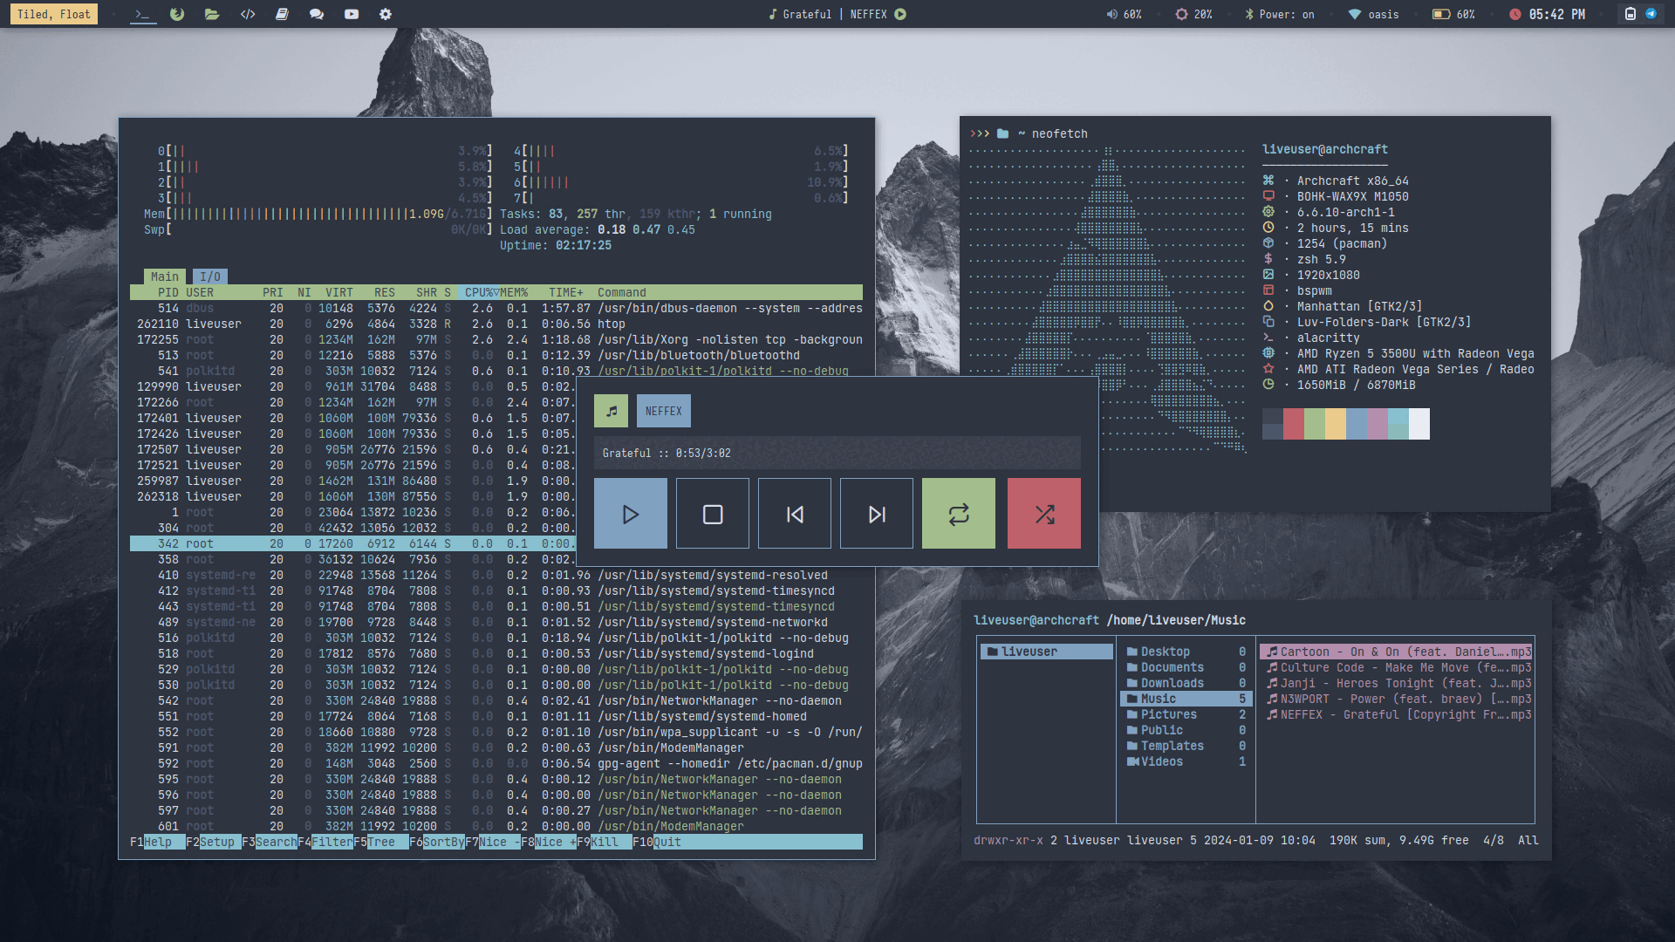Open the file manager folder icon in bar

212,14
